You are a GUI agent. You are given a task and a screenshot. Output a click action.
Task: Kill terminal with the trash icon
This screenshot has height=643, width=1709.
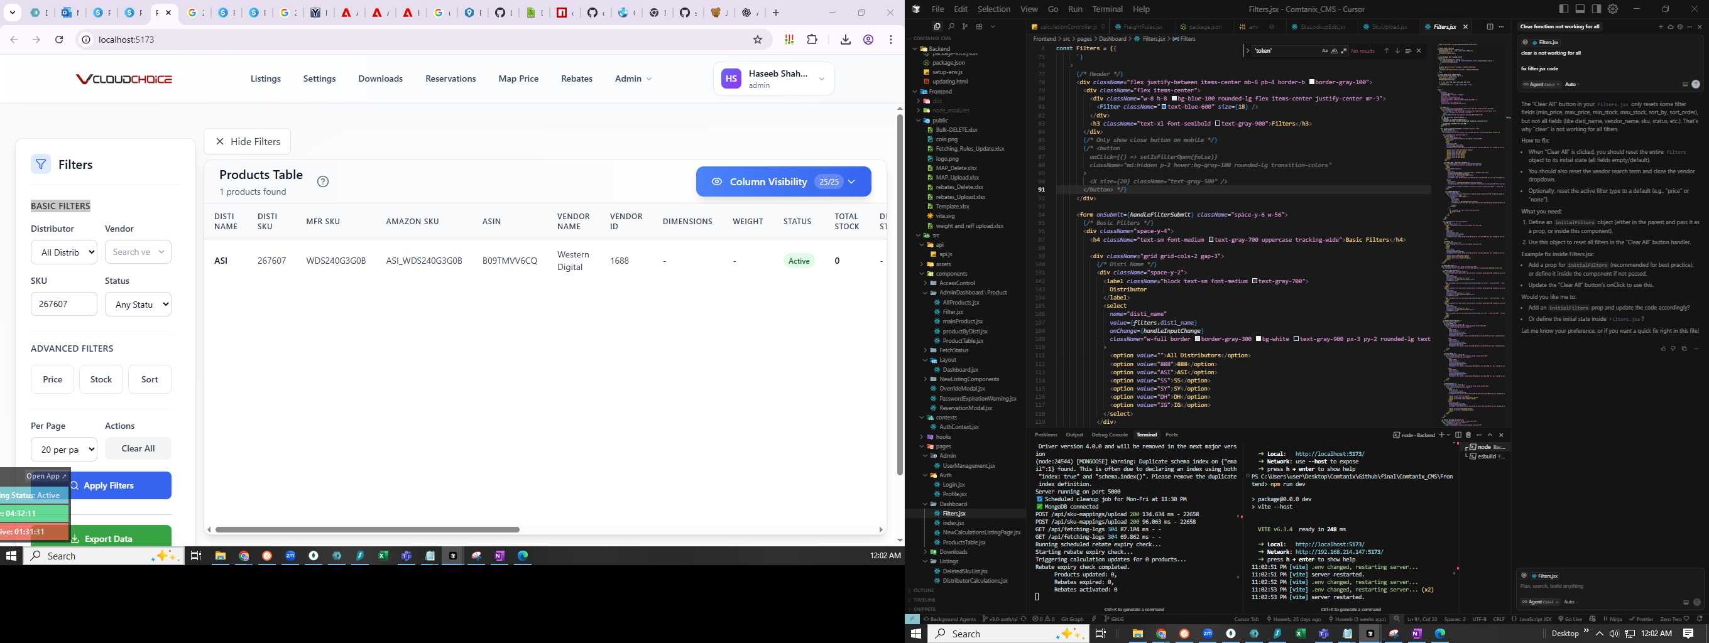tap(1468, 435)
